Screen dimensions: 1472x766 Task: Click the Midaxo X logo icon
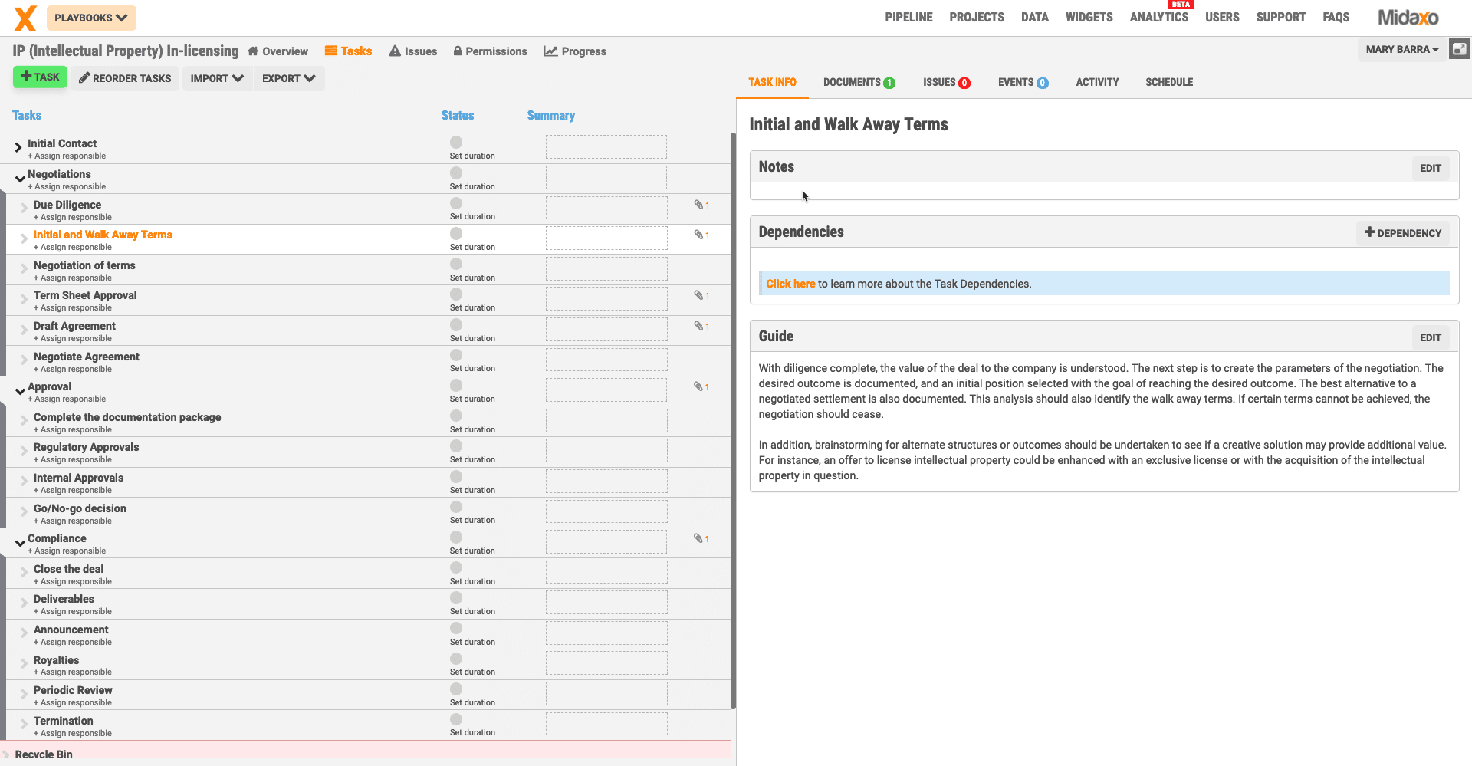pyautogui.click(x=25, y=18)
